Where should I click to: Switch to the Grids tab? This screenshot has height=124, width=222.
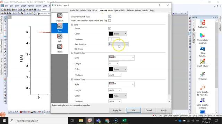95,10
